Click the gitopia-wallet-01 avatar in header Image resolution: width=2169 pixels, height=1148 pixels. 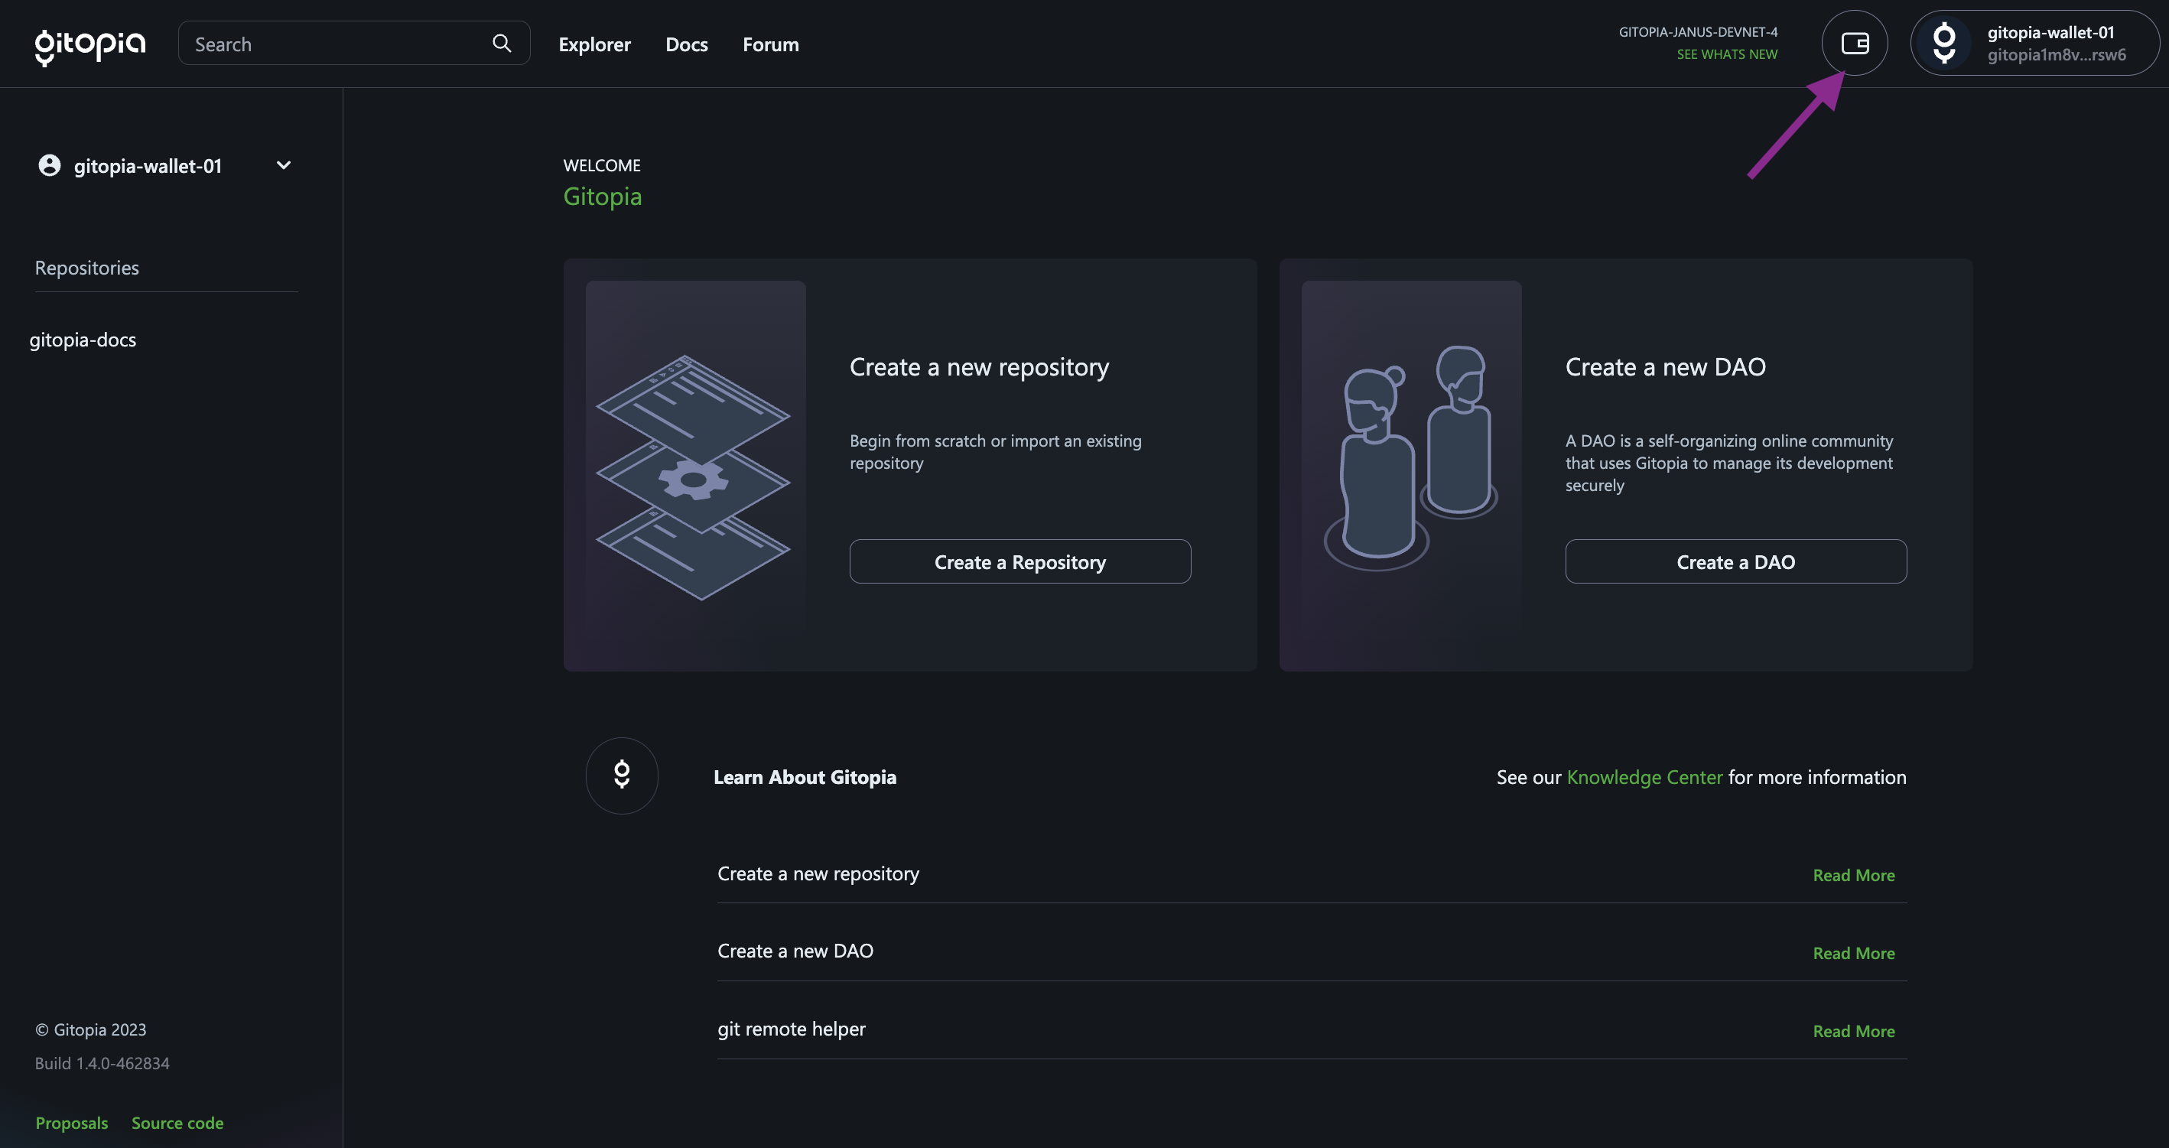tap(1944, 43)
